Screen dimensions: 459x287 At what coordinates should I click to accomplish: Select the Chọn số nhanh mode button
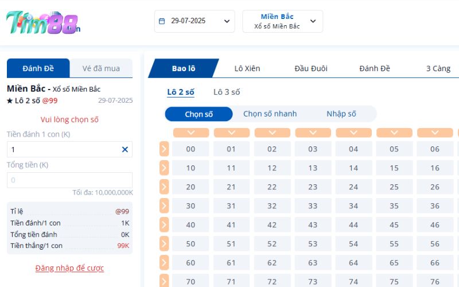270,114
